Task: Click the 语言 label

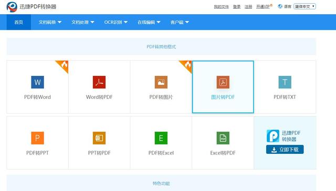Action: pos(288,7)
